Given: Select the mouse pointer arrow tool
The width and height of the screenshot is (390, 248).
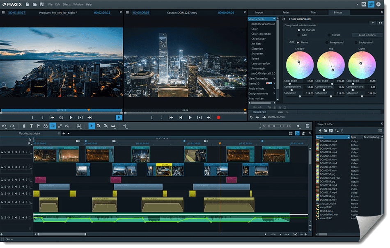Looking at the screenshot, I should [92, 126].
